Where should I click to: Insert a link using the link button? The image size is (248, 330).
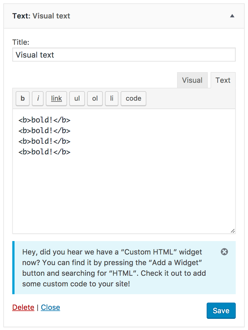click(x=56, y=98)
